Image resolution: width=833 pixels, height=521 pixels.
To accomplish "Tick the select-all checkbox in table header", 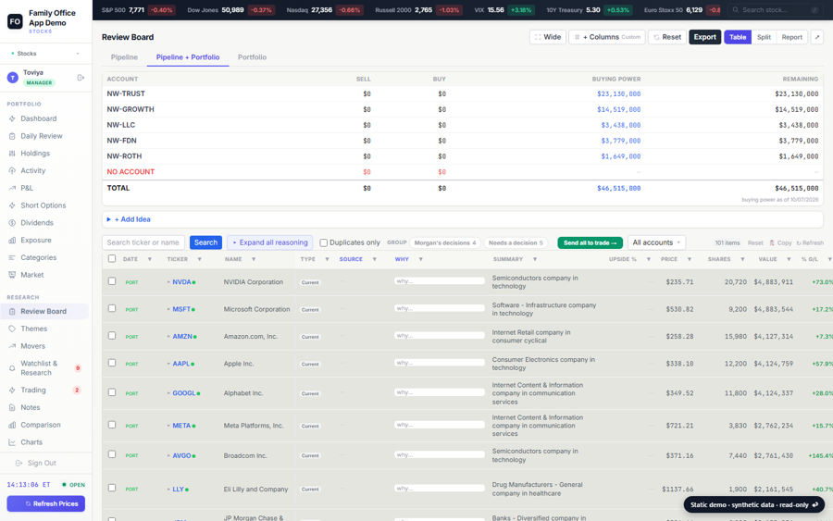I will (x=112, y=258).
